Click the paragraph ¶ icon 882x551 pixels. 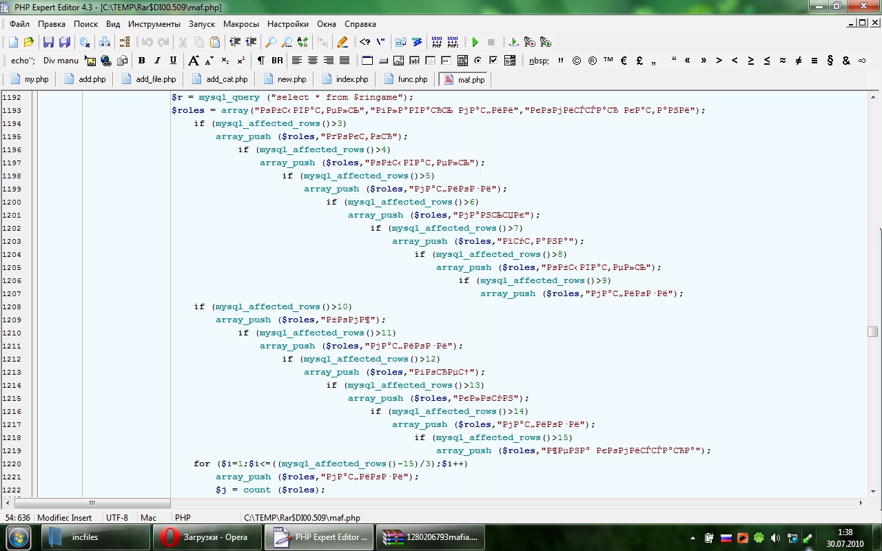[x=260, y=61]
